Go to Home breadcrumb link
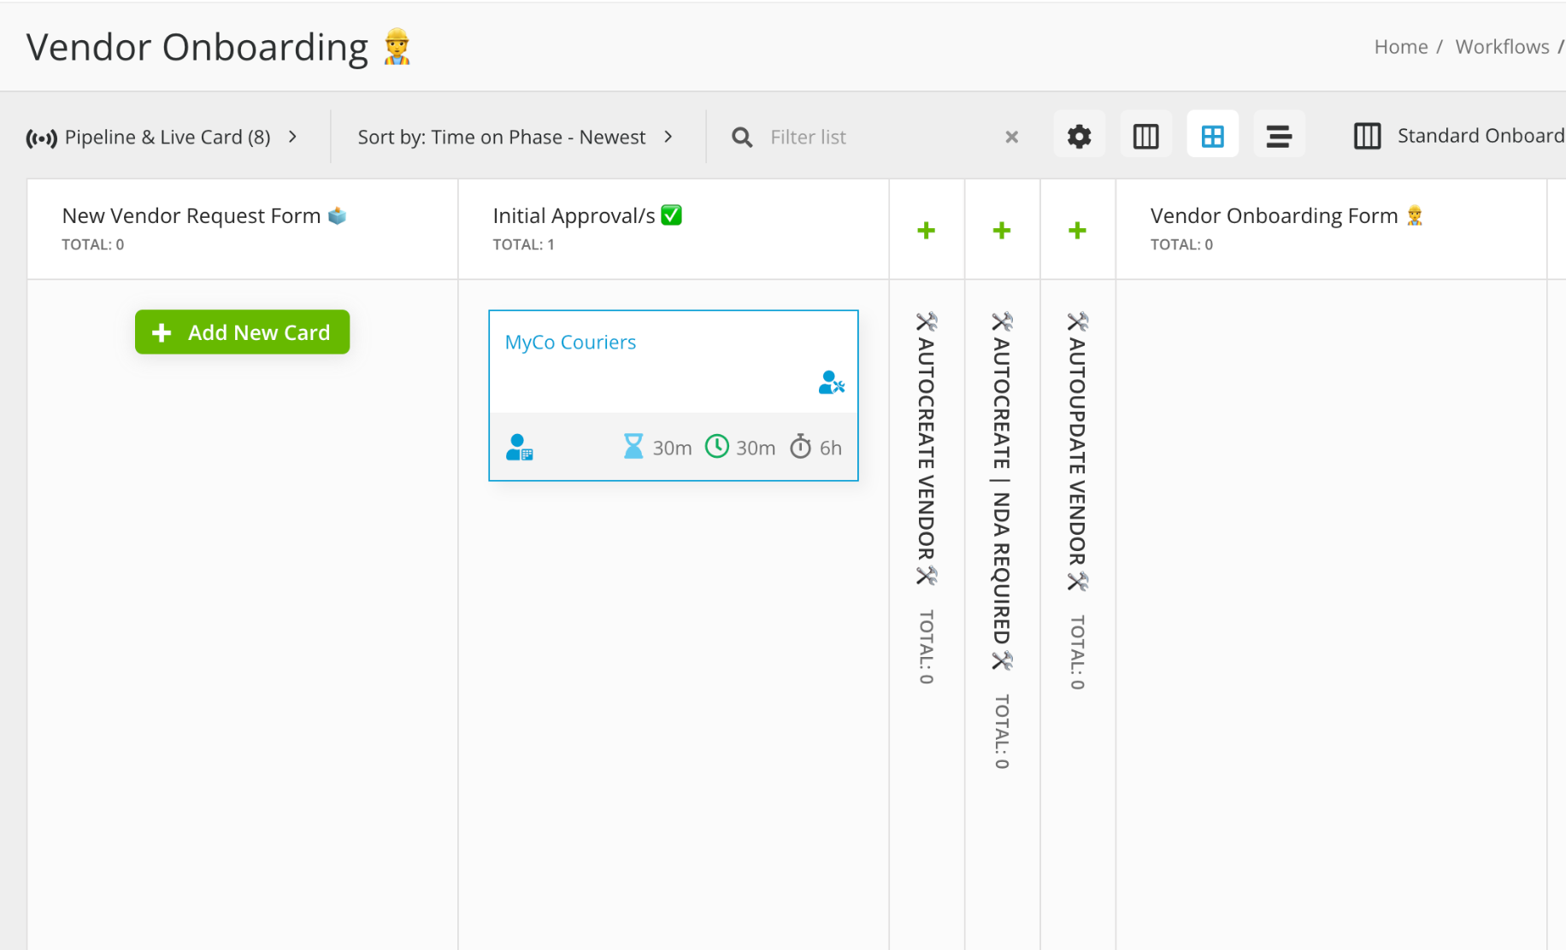 point(1400,47)
